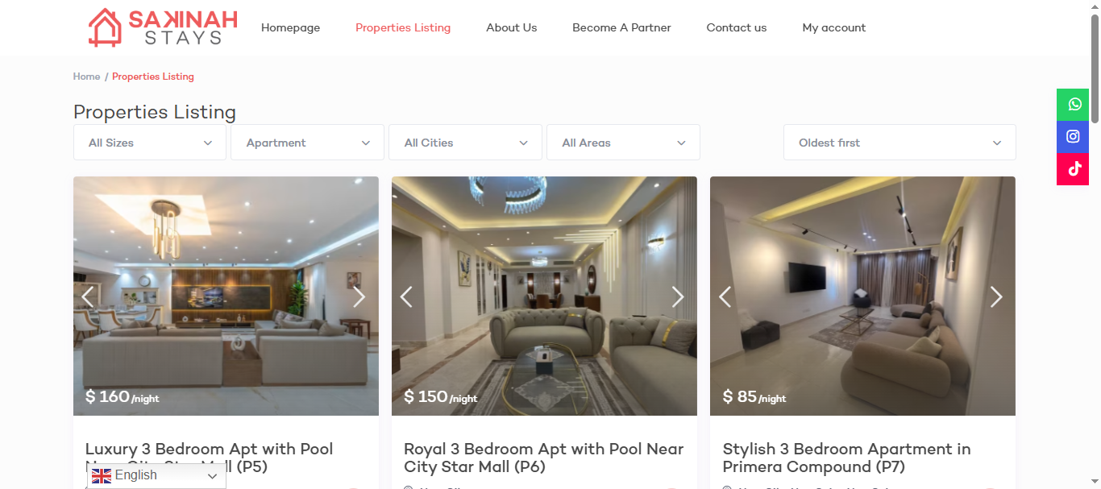The width and height of the screenshot is (1101, 489).
Task: Open the TikTok social icon
Action: tap(1073, 169)
